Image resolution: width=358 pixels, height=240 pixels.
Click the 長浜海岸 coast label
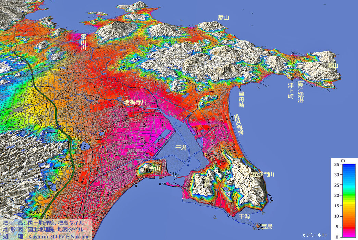point(236,127)
